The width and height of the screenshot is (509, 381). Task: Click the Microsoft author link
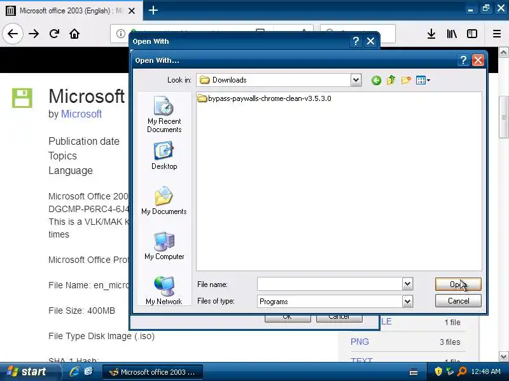pyautogui.click(x=81, y=114)
